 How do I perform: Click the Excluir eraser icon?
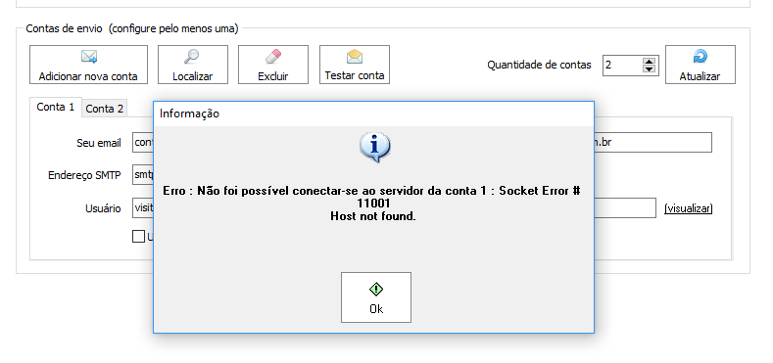pos(273,57)
